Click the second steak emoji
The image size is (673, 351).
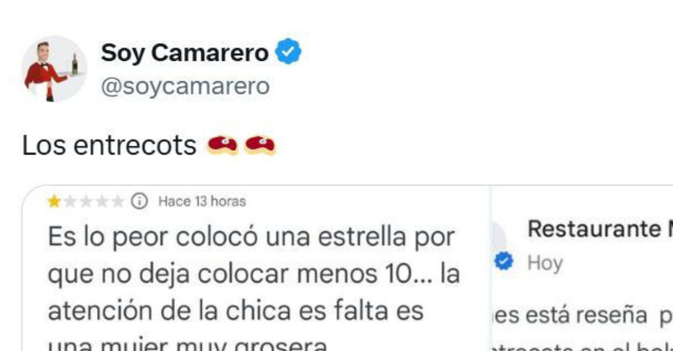tap(260, 146)
